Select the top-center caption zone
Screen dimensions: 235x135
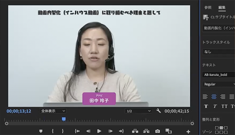pyautogui.click(x=221, y=128)
